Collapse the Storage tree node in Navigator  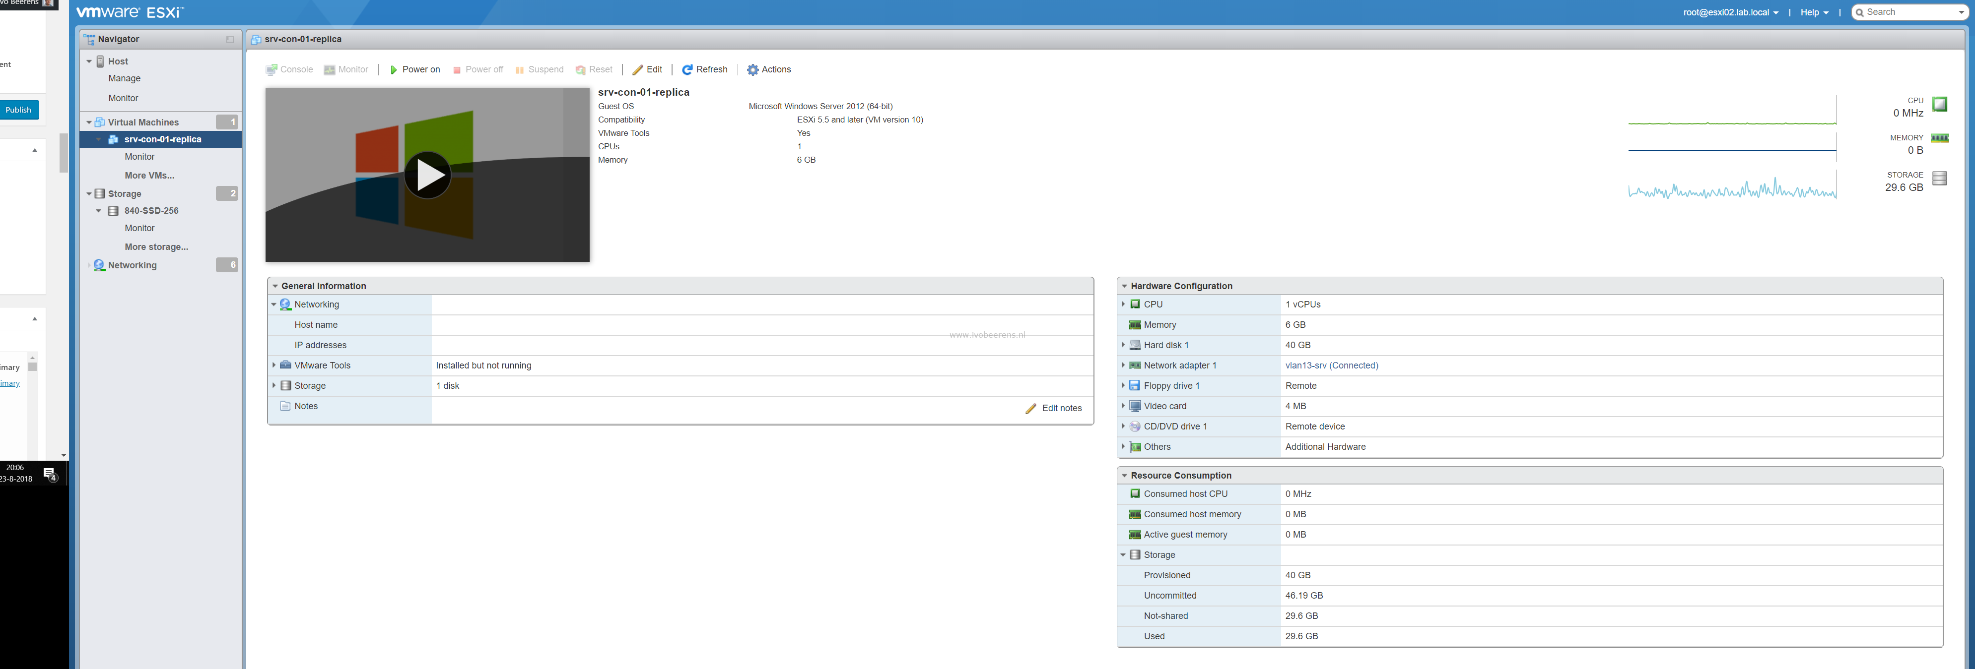(x=89, y=194)
